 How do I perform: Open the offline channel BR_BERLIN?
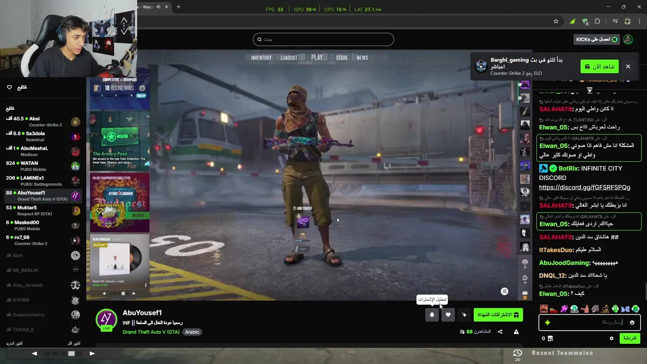[x=42, y=270]
